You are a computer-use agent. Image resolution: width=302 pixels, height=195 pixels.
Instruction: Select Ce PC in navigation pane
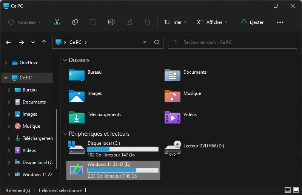[27, 78]
